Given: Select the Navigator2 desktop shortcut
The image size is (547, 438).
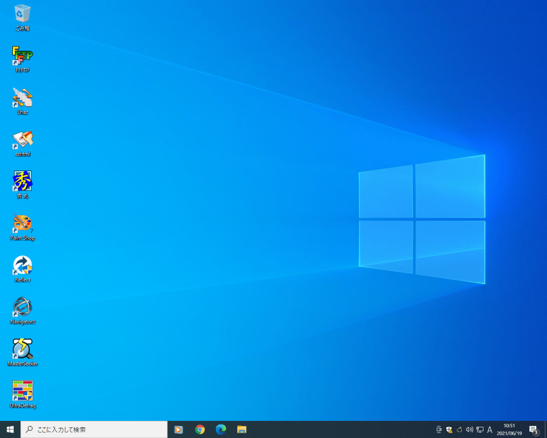Looking at the screenshot, I should 22,311.
